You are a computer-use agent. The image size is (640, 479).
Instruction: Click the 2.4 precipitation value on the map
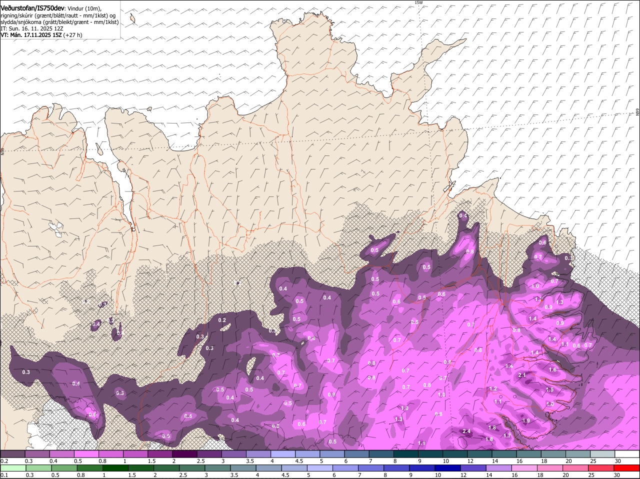(x=467, y=431)
